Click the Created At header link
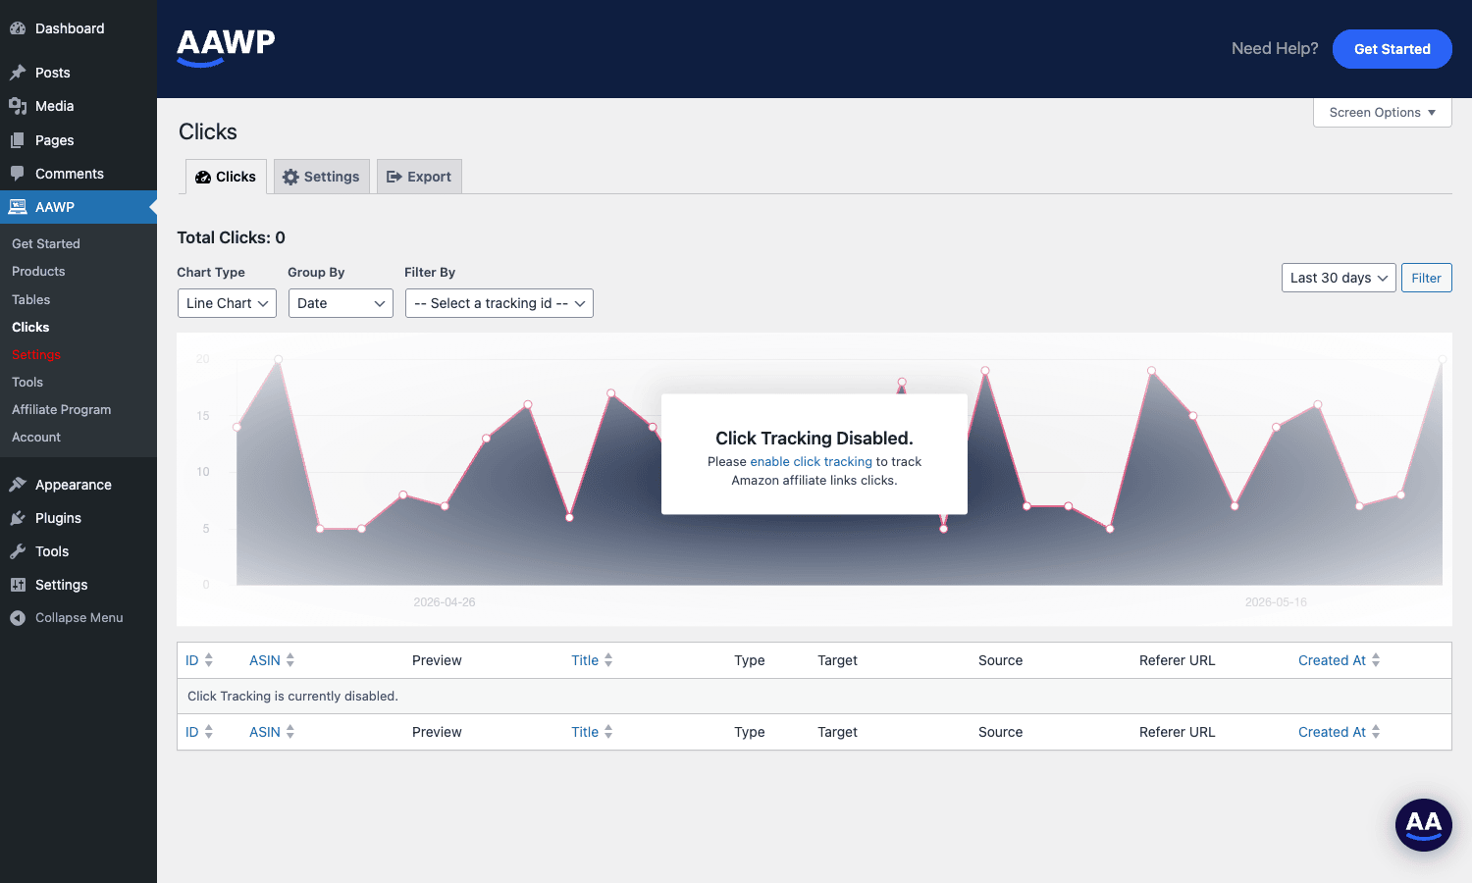Image resolution: width=1472 pixels, height=883 pixels. click(x=1332, y=660)
